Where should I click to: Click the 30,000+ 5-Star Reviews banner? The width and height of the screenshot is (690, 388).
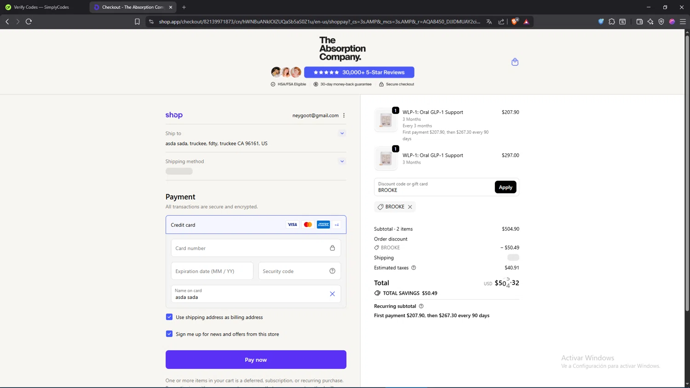click(359, 72)
